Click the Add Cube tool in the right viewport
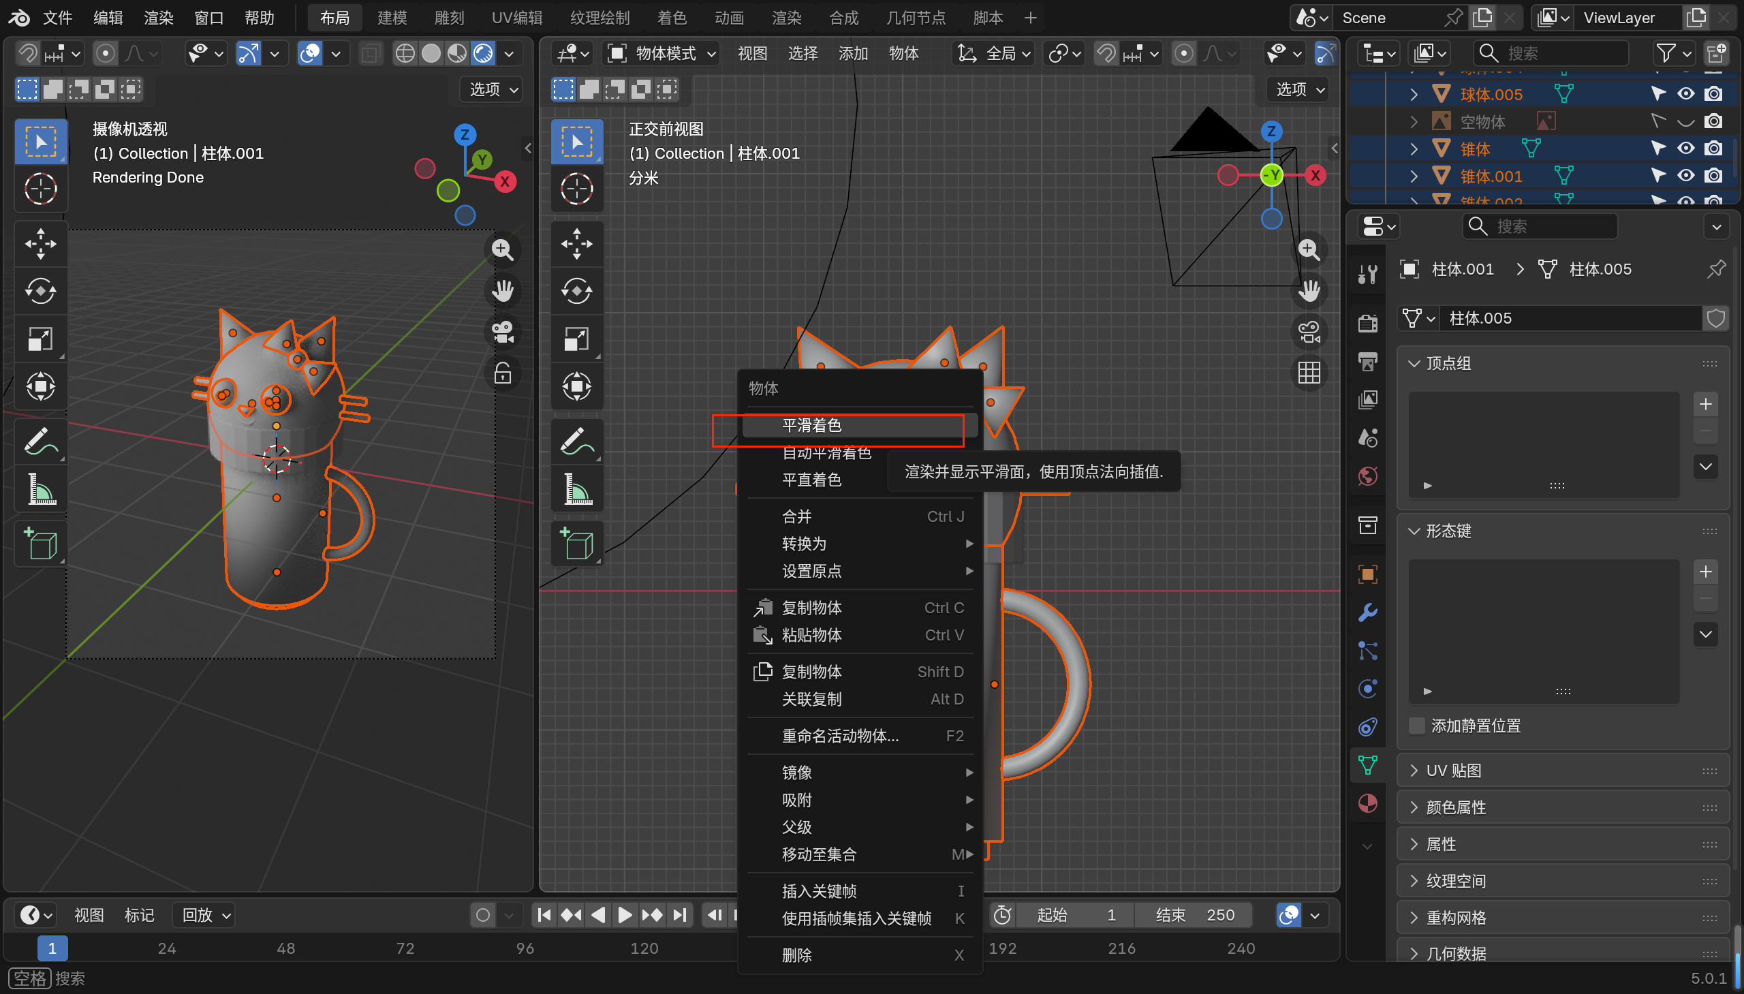The height and width of the screenshot is (994, 1744). pyautogui.click(x=577, y=544)
